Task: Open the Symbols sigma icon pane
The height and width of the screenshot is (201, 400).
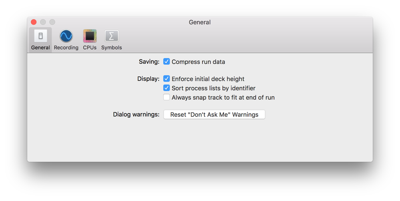Action: (112, 36)
